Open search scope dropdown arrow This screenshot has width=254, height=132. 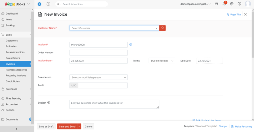click(x=61, y=4)
